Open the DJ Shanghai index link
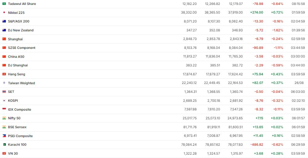 18,65
